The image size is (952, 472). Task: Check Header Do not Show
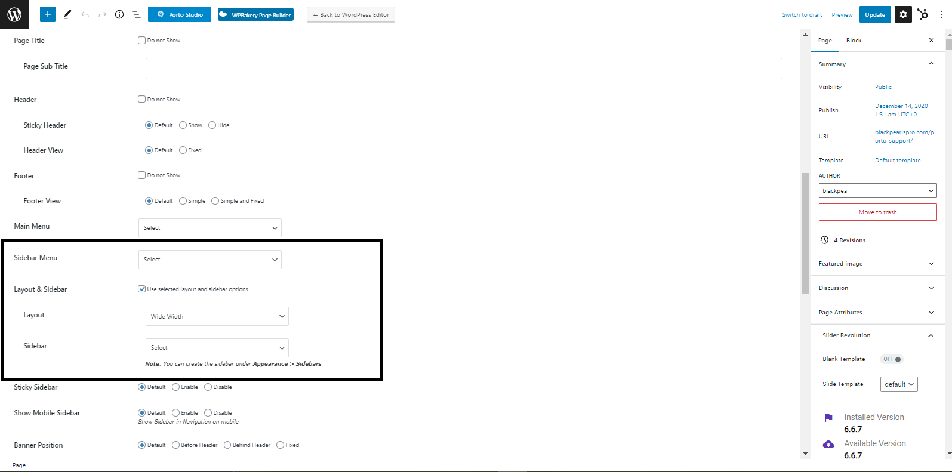(142, 100)
